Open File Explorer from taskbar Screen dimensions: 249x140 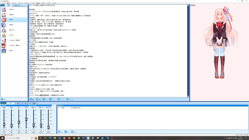pos(55,138)
